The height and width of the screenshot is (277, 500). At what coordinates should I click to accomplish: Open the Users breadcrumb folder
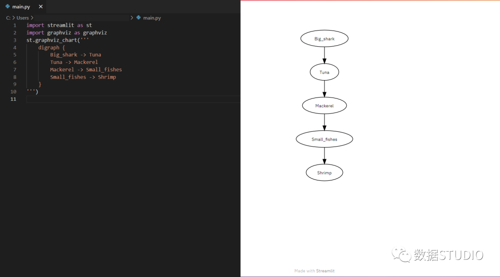tap(23, 18)
